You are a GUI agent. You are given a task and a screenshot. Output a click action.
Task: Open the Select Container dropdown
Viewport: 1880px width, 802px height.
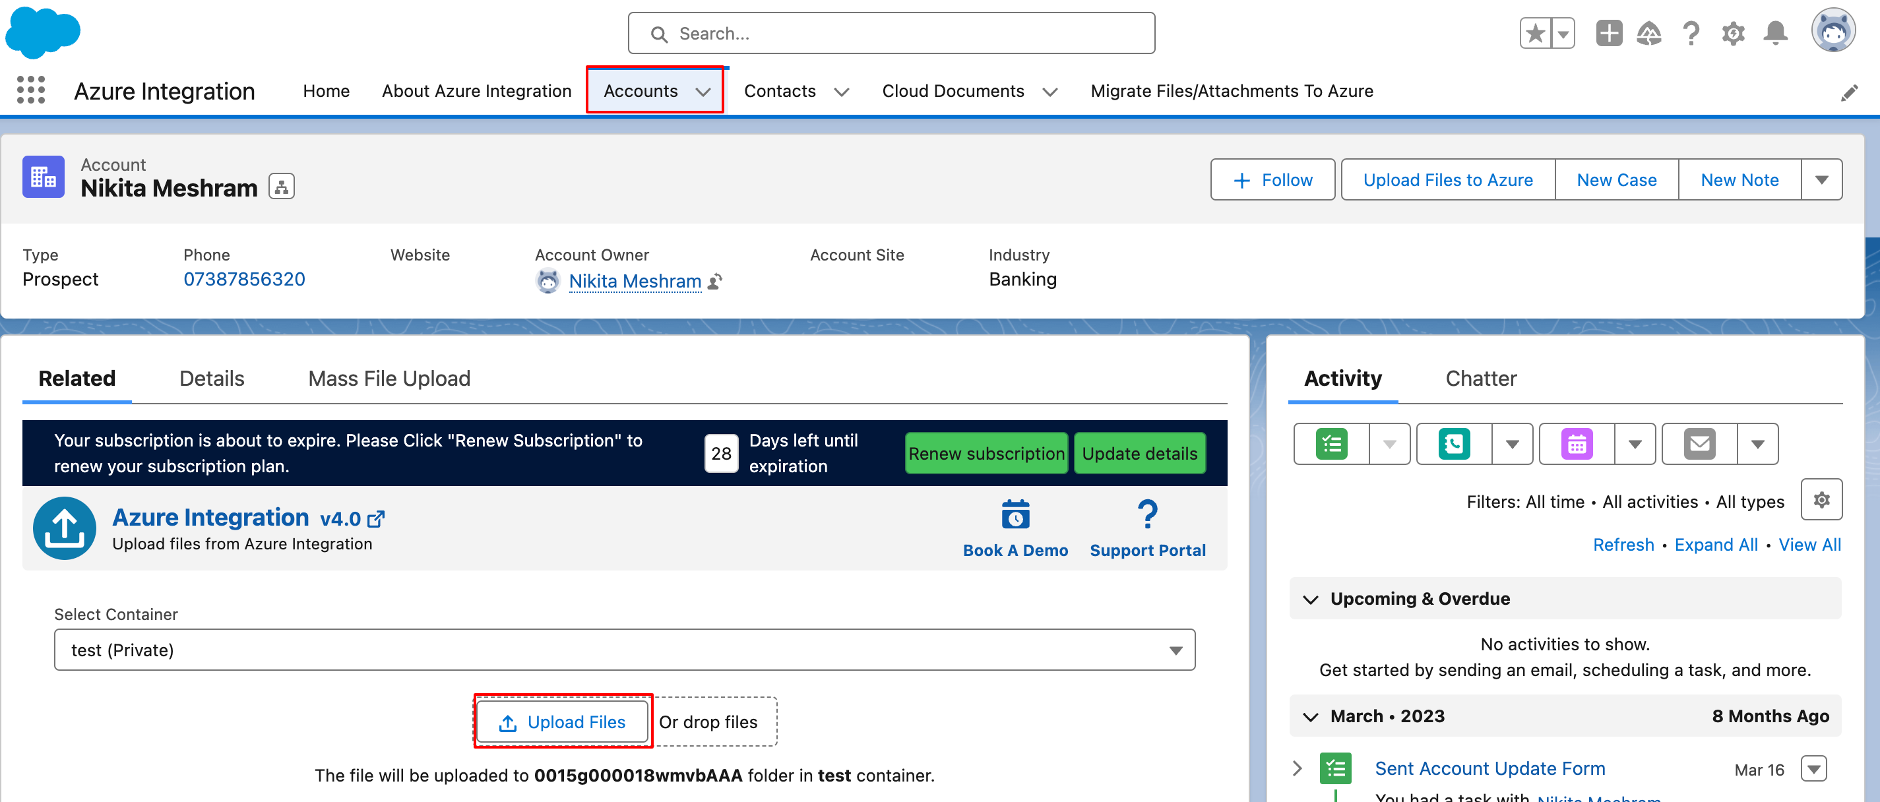[x=624, y=650]
